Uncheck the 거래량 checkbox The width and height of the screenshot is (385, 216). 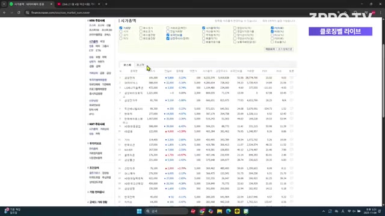click(x=121, y=28)
